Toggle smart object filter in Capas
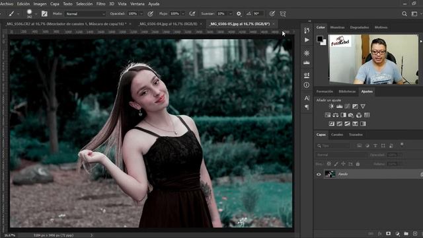 [391, 145]
